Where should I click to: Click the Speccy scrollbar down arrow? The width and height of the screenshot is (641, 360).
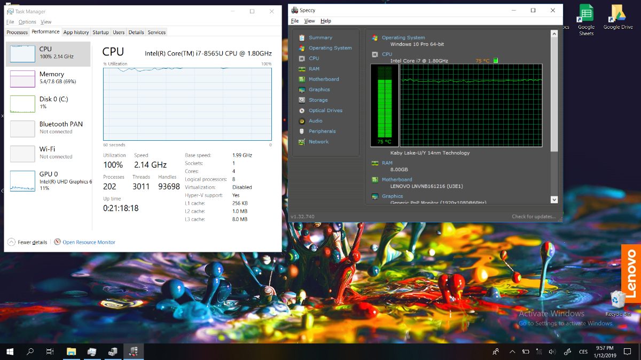554,199
